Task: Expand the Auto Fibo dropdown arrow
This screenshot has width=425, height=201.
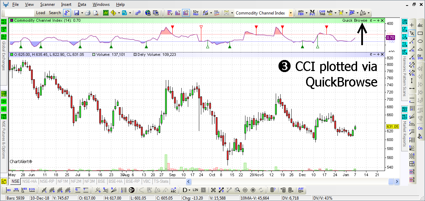Action: point(306,13)
